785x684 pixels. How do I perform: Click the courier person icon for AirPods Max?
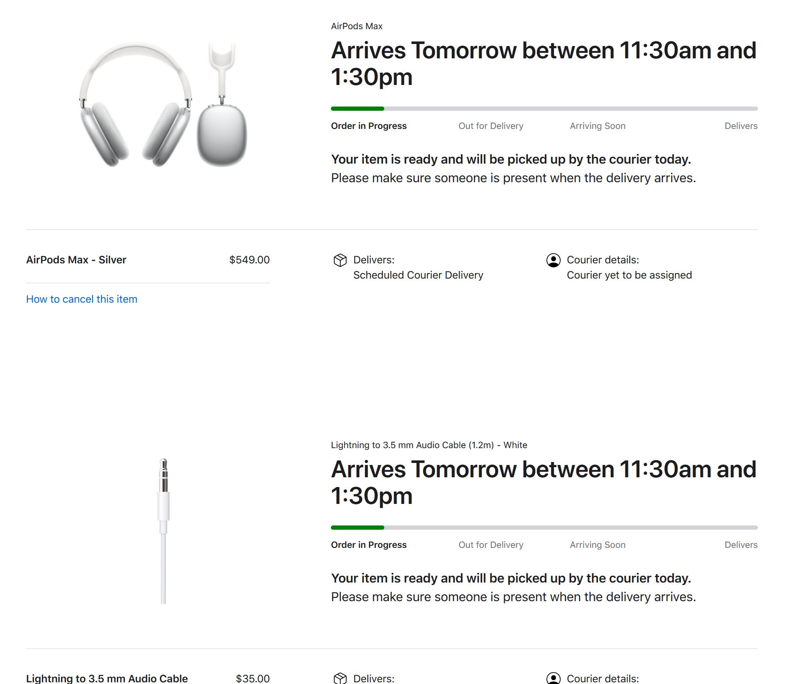tap(553, 260)
